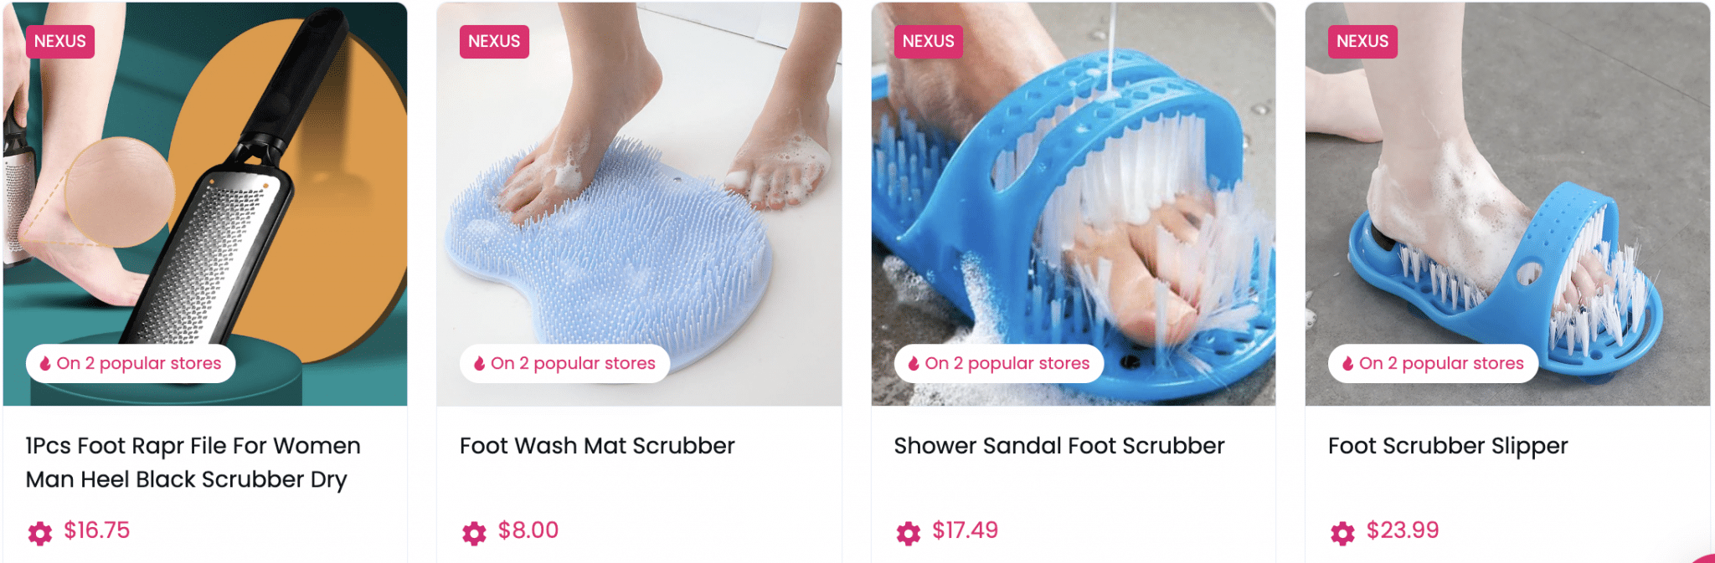Open the 1Pcs Foot Rapr File product title
Viewport: 1715px width, 563px height.
coord(193,463)
